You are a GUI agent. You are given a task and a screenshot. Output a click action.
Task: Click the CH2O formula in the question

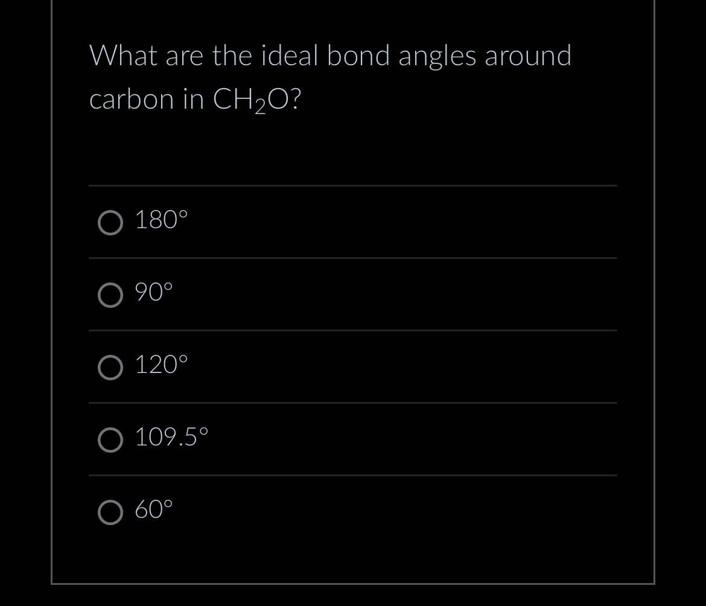click(255, 99)
